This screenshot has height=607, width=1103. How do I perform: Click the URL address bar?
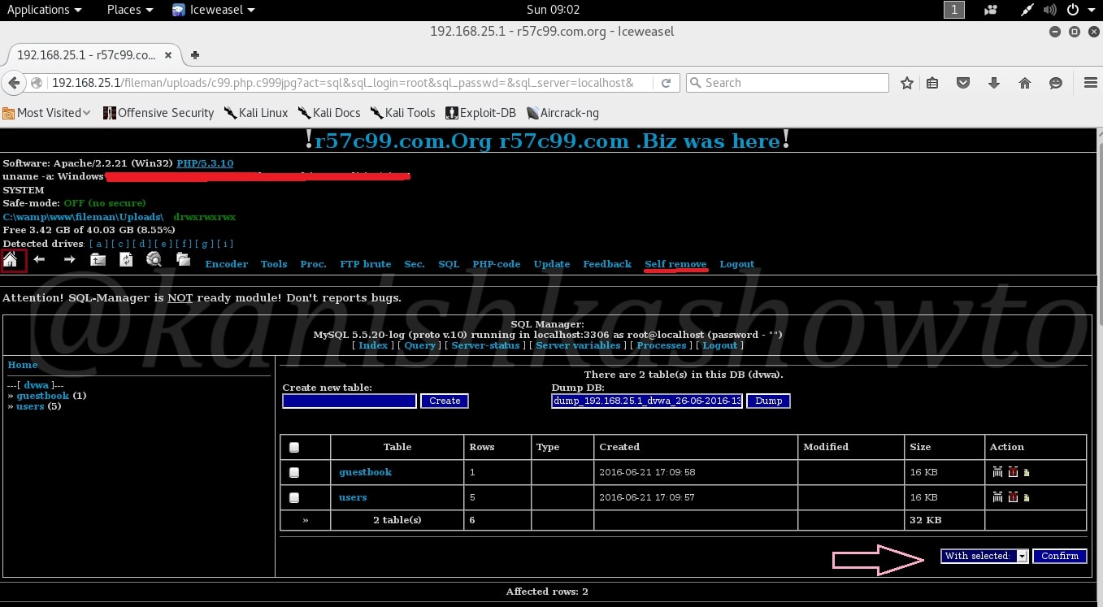coord(341,83)
